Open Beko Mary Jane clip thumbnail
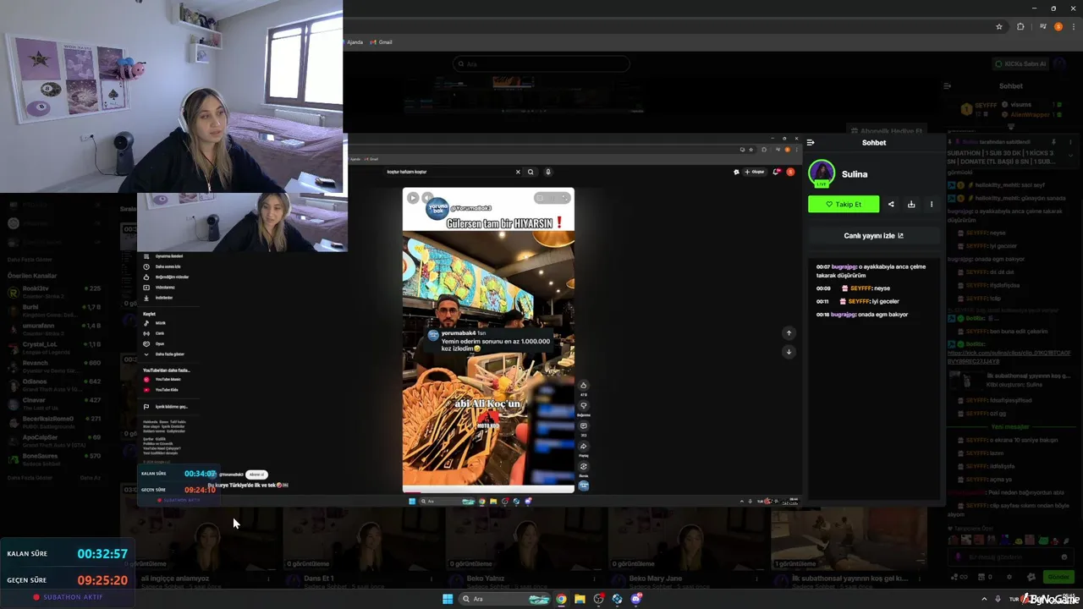1083x609 pixels. [x=689, y=537]
